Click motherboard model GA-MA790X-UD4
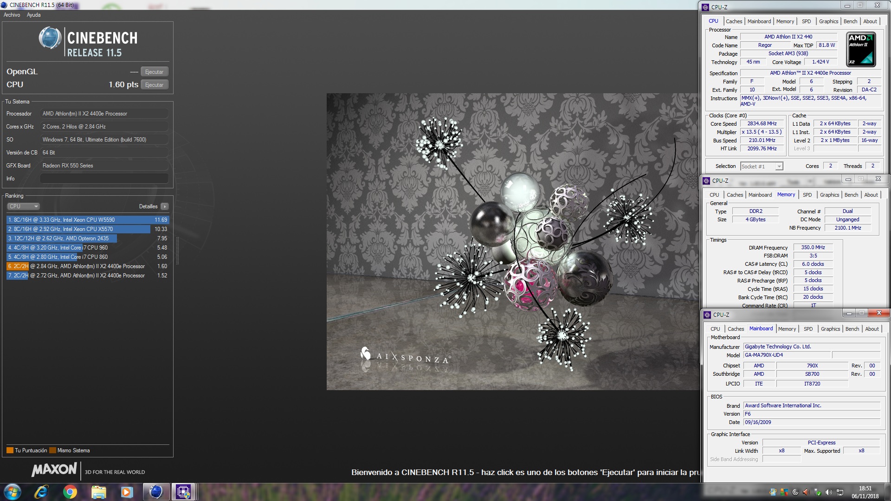The height and width of the screenshot is (501, 891). click(x=787, y=355)
